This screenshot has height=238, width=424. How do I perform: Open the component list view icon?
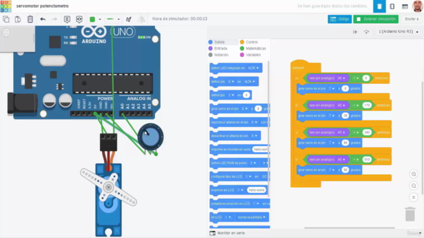405,7
